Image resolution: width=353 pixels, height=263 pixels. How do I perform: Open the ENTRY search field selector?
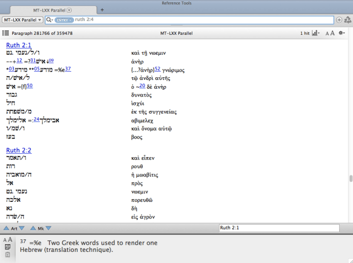[63, 20]
